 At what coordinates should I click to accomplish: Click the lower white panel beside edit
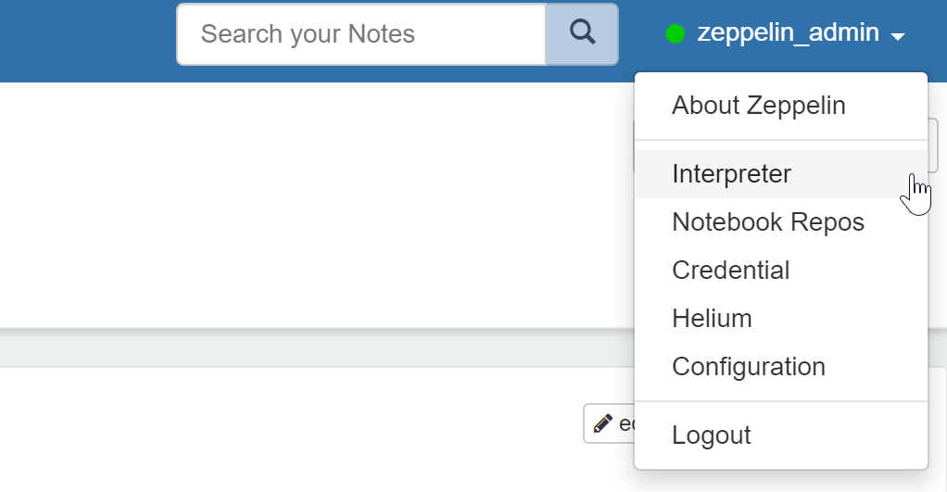(290, 429)
